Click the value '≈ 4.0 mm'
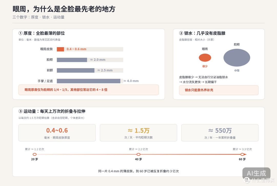Screen dimensions: 277x186 pos(131,81)
